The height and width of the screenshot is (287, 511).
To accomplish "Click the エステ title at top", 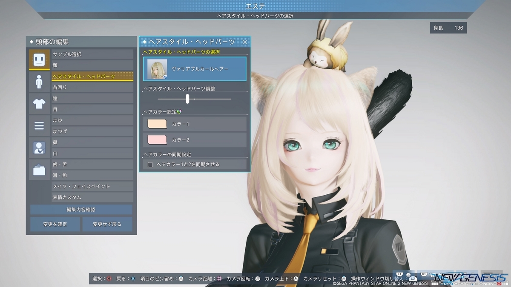I will click(x=255, y=6).
